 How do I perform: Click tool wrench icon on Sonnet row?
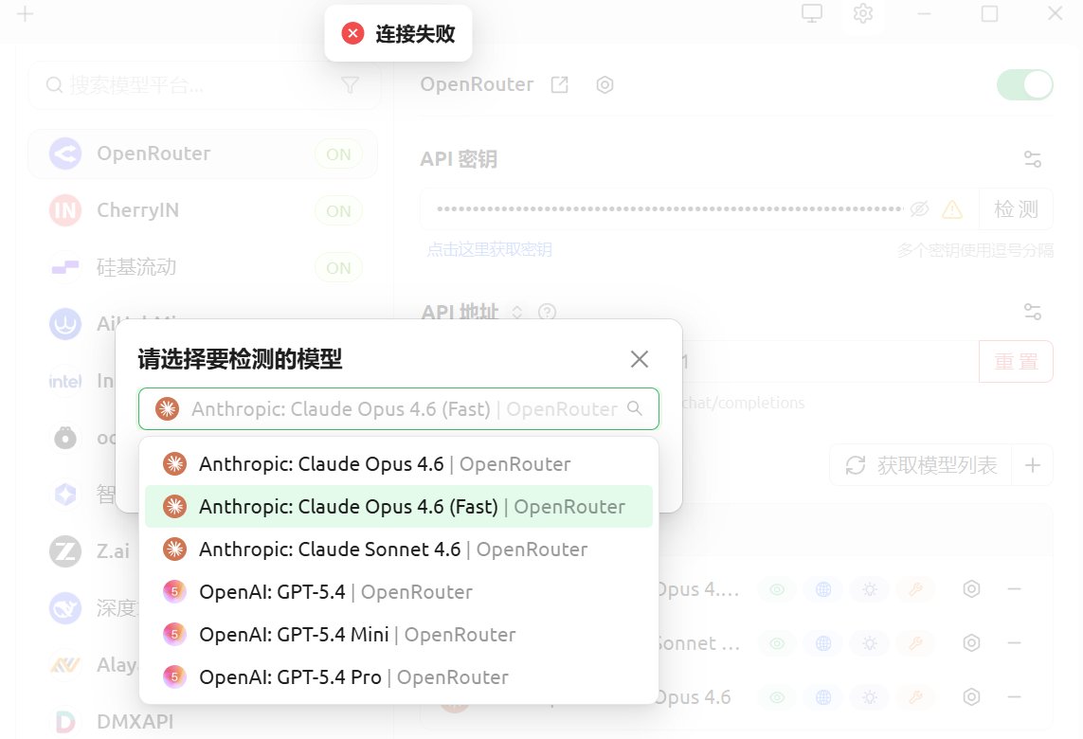click(916, 643)
